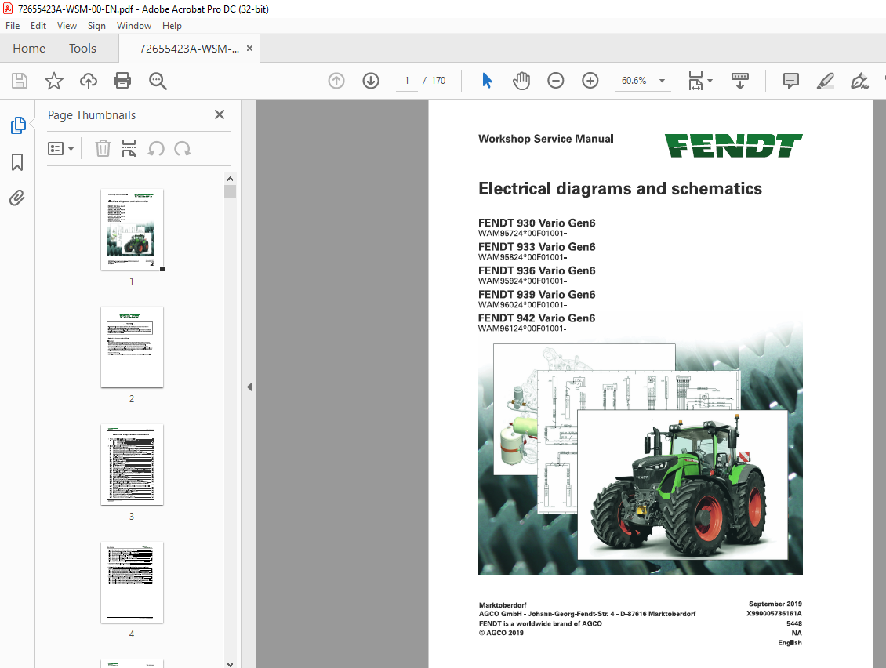Click the 'Page Thumbnails' panel title
The image size is (886, 668).
point(92,114)
